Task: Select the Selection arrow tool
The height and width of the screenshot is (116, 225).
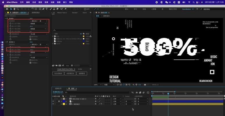Action: [x=11, y=9]
